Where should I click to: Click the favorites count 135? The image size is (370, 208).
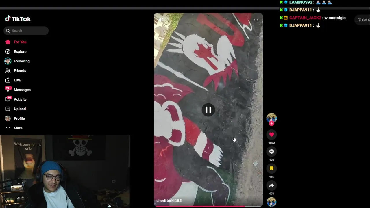[x=271, y=177]
